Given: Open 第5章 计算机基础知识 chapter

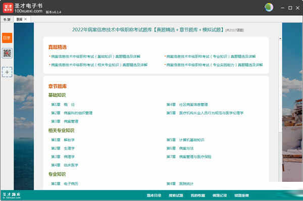Looking at the screenshot, I should pyautogui.click(x=185, y=140).
